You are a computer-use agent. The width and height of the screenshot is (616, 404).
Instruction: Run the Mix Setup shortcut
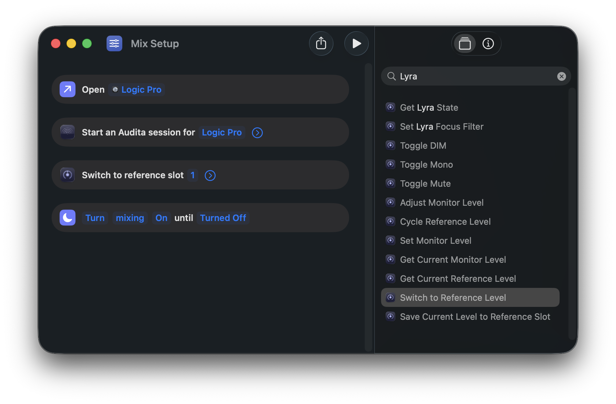[356, 43]
